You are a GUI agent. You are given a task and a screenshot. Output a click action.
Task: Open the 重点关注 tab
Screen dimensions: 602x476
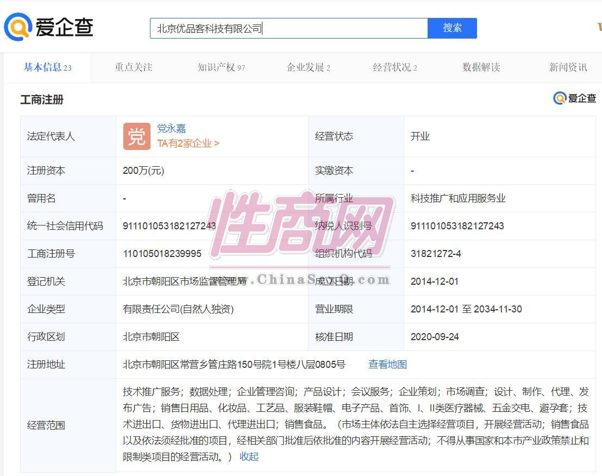(133, 67)
